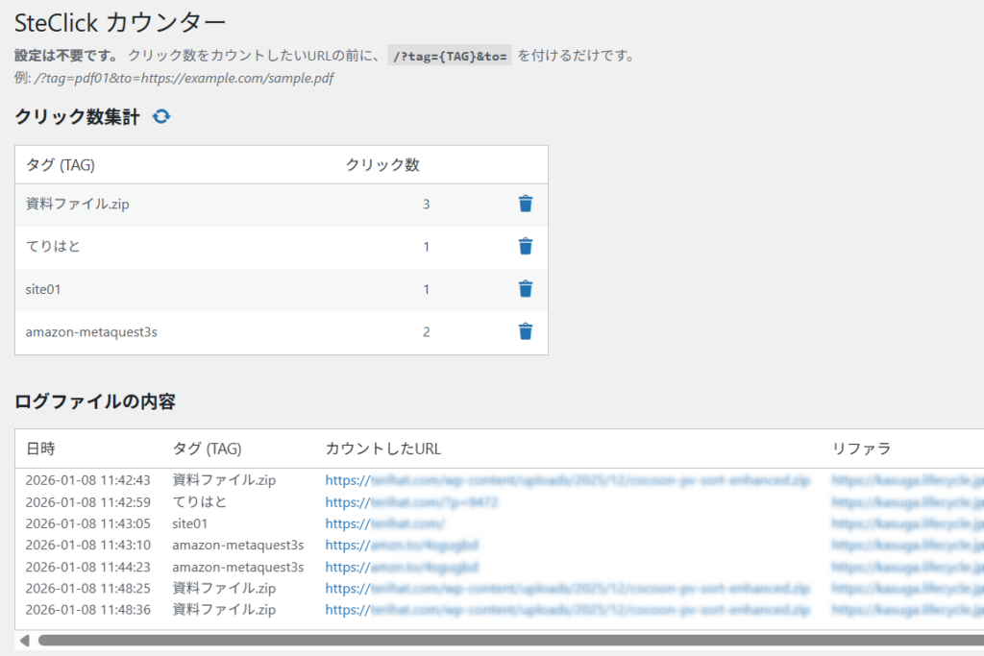Click the trash icon for the てりはと row
The height and width of the screenshot is (656, 984).
pyautogui.click(x=525, y=247)
